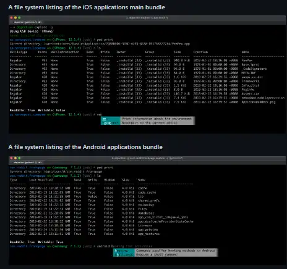
Task: Click the red close dot of Android terminal
Action: (x=11, y=158)
